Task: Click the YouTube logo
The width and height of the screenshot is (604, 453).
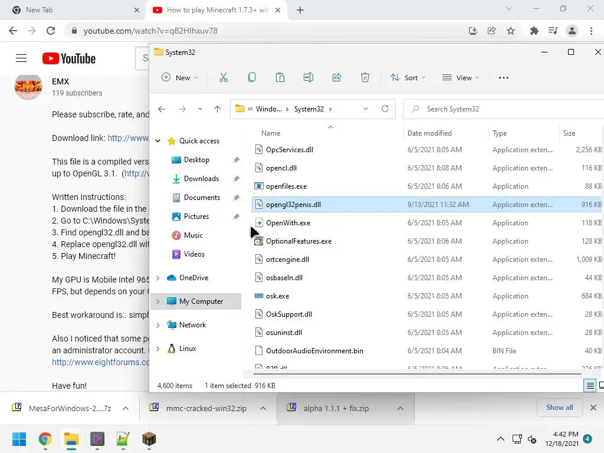Action: coord(69,58)
